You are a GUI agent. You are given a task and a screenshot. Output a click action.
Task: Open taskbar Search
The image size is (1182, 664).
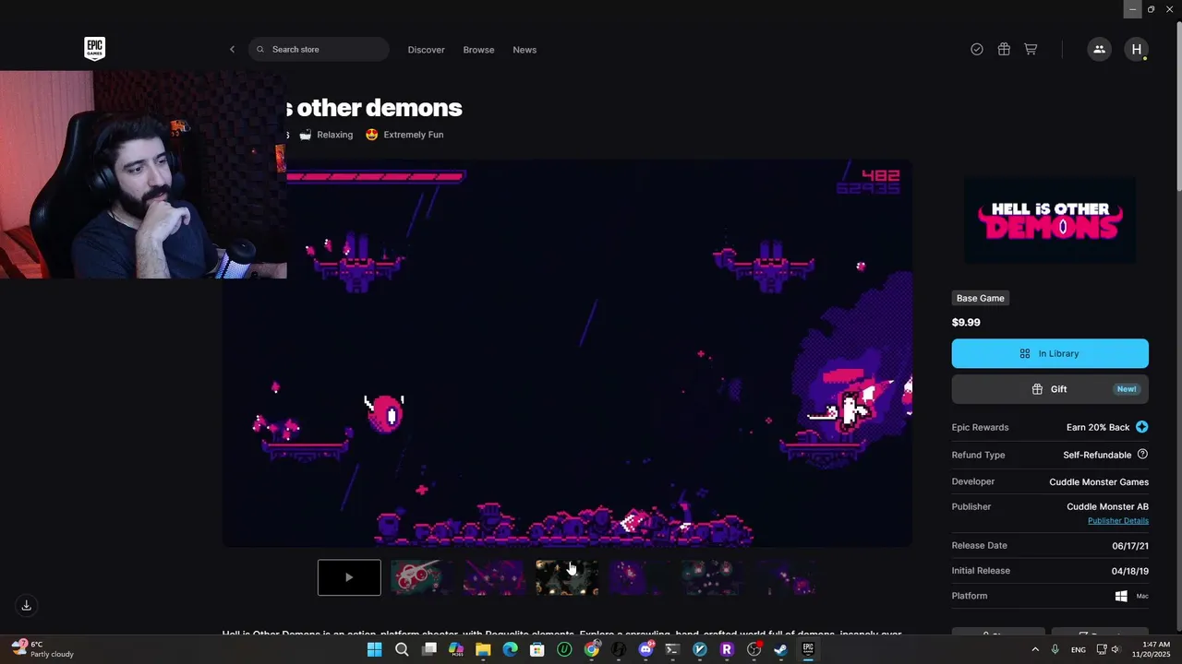(402, 649)
